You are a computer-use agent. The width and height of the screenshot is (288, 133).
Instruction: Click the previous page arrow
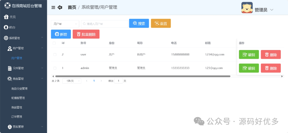coord(87,81)
